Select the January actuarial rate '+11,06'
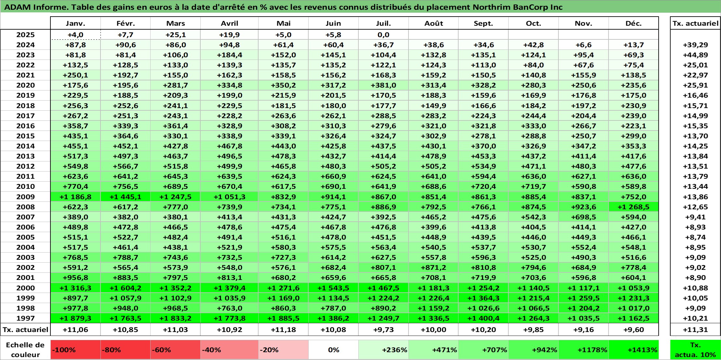This screenshot has width=721, height=360. coord(75,330)
